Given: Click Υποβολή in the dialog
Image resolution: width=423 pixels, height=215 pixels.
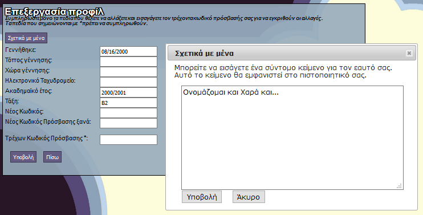Looking at the screenshot, I should coord(202,197).
